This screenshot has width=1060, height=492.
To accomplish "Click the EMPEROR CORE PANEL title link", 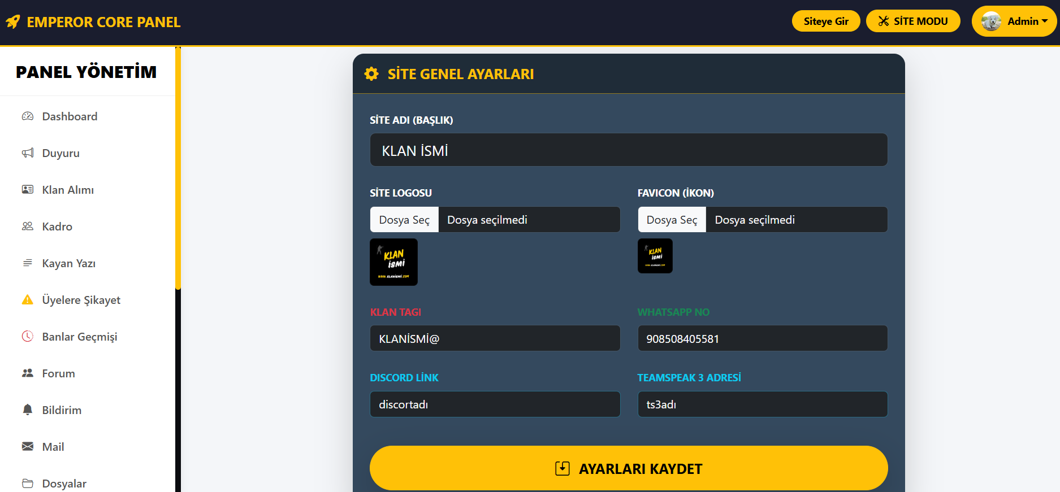I will [x=103, y=22].
